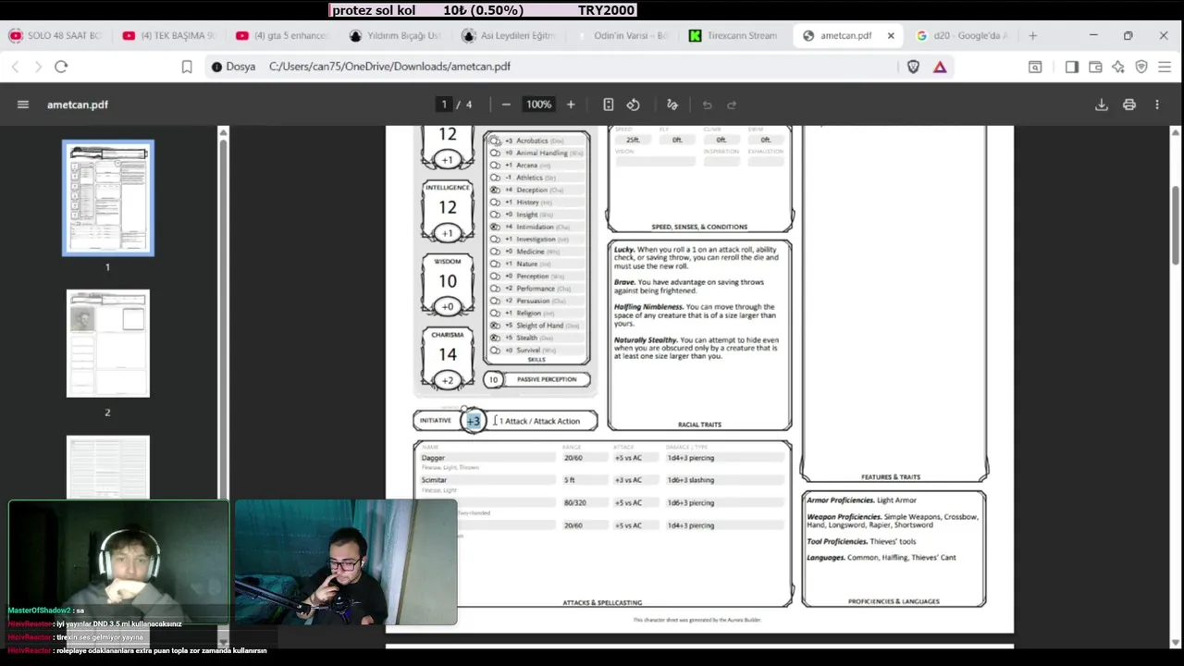Open Brave Shields lion icon
This screenshot has width=1184, height=666.
click(x=913, y=67)
